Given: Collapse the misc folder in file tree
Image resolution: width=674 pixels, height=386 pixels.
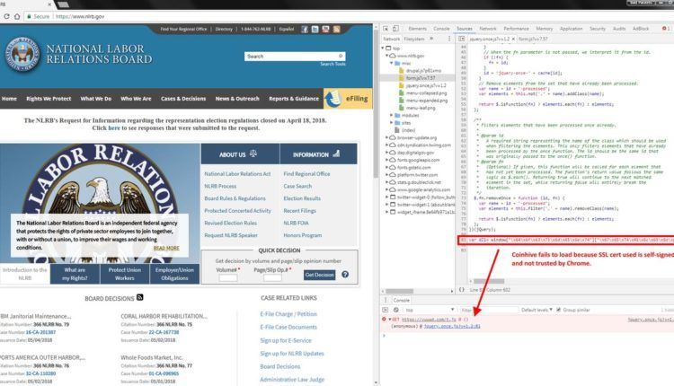Looking at the screenshot, I should pos(395,63).
